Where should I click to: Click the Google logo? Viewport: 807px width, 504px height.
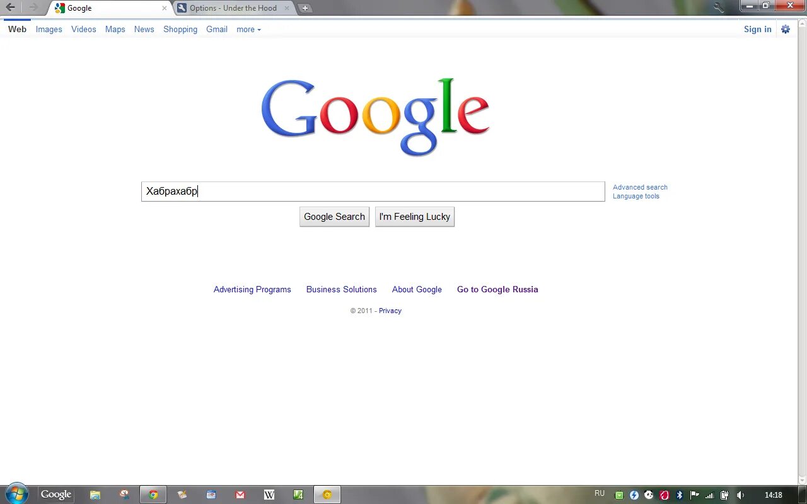[375, 117]
